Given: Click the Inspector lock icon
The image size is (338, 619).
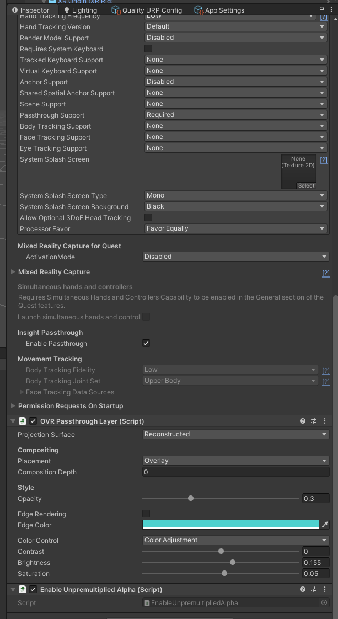Looking at the screenshot, I should pyautogui.click(x=323, y=10).
